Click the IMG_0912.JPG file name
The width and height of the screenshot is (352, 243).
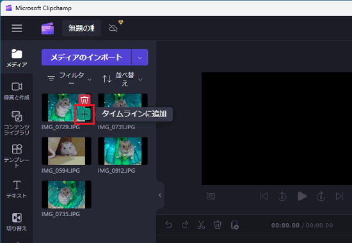coord(116,171)
